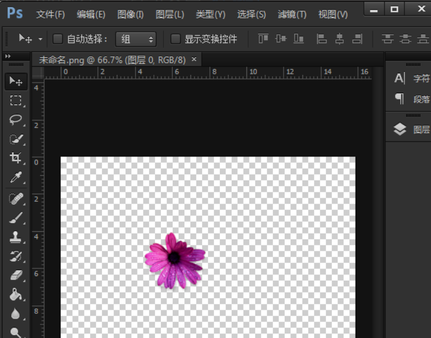Enable the 自动选择 checkbox
Image resolution: width=431 pixels, height=338 pixels.
click(57, 39)
